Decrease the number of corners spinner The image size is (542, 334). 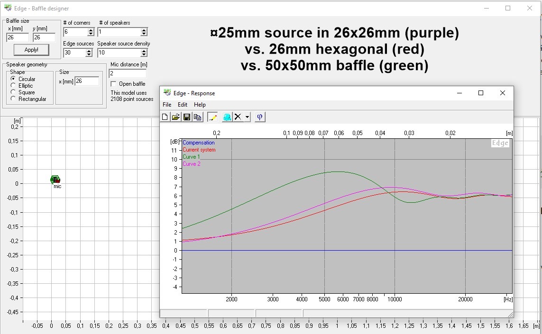point(91,34)
